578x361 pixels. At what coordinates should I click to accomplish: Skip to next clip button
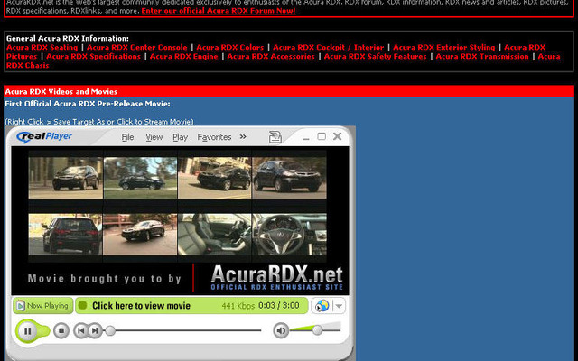point(95,331)
